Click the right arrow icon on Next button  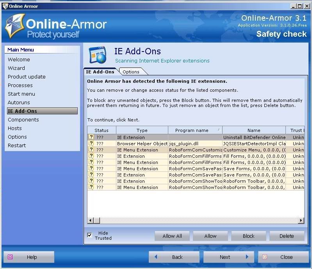247,257
